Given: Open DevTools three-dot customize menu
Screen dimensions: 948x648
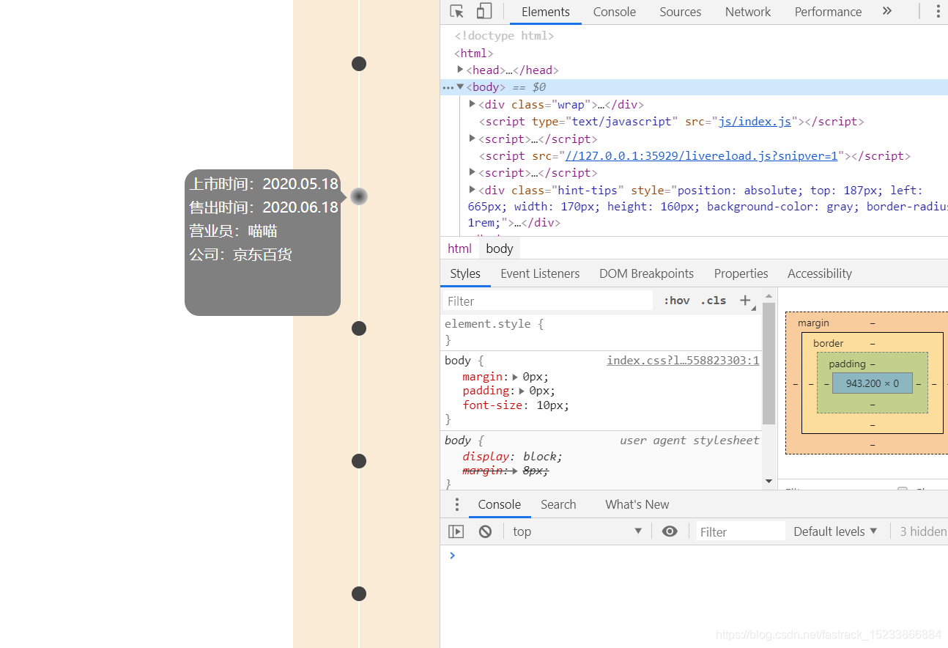Looking at the screenshot, I should pyautogui.click(x=938, y=11).
